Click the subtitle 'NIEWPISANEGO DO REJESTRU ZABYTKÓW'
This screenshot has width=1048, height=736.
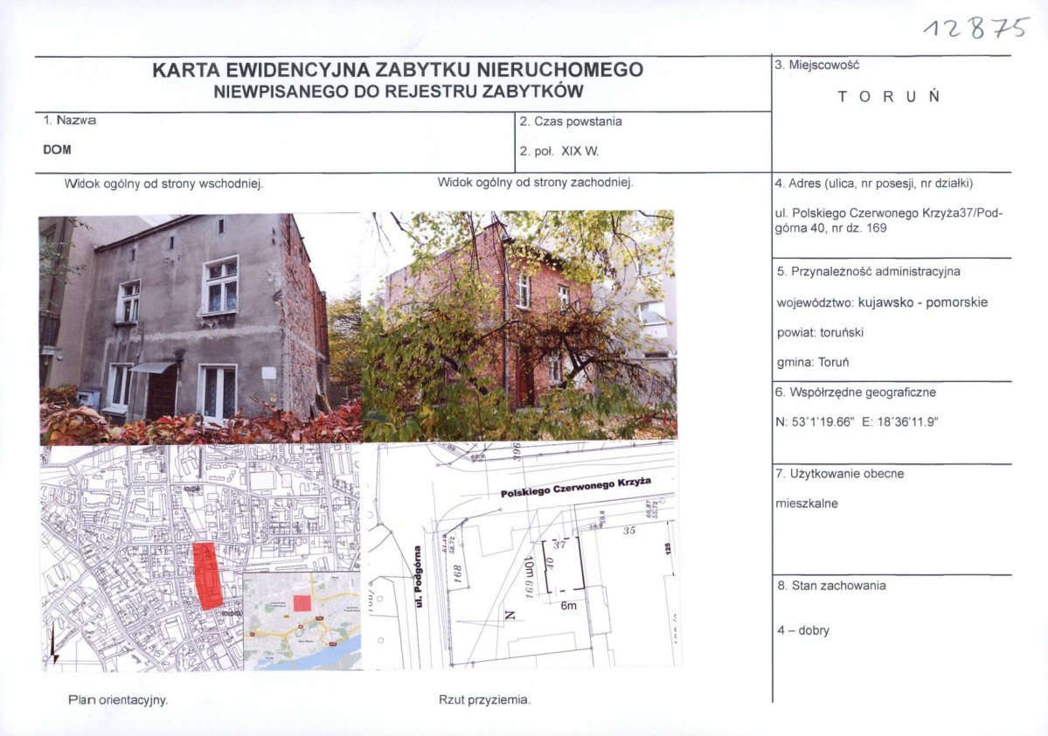click(399, 92)
